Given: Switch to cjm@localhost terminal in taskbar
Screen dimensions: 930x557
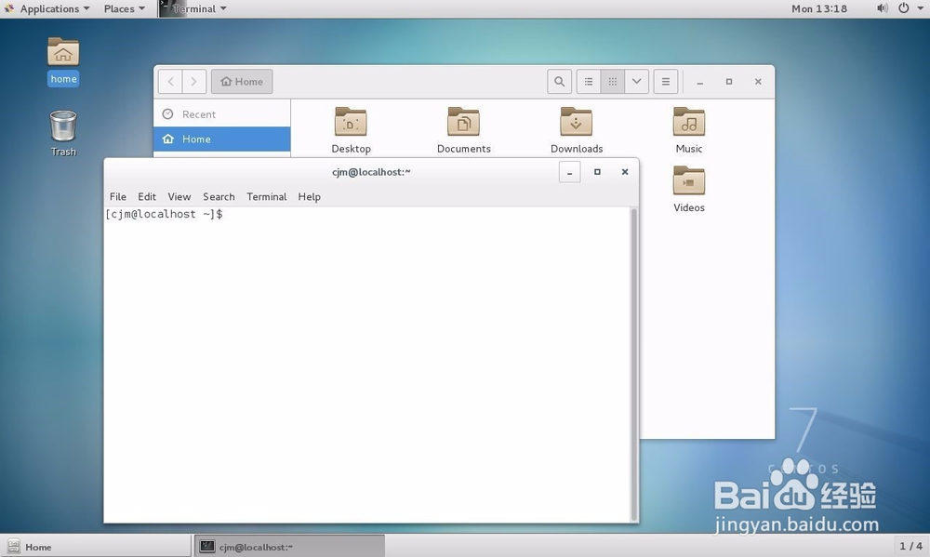Looking at the screenshot, I should [x=289, y=547].
